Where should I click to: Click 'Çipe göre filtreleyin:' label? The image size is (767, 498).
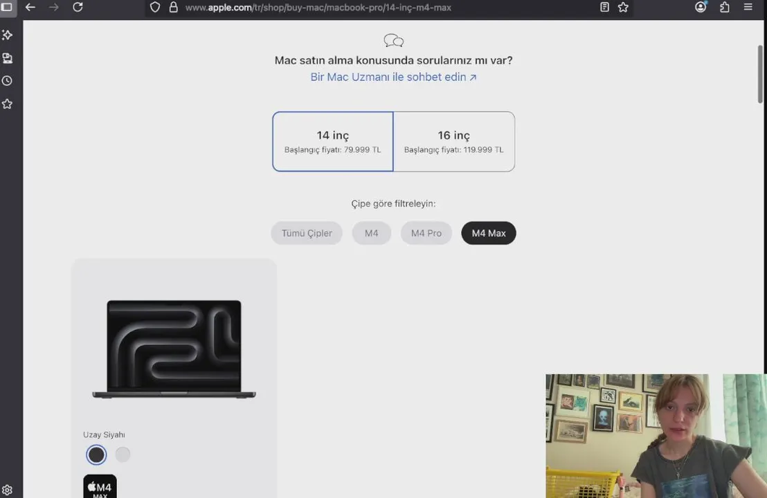(x=393, y=204)
